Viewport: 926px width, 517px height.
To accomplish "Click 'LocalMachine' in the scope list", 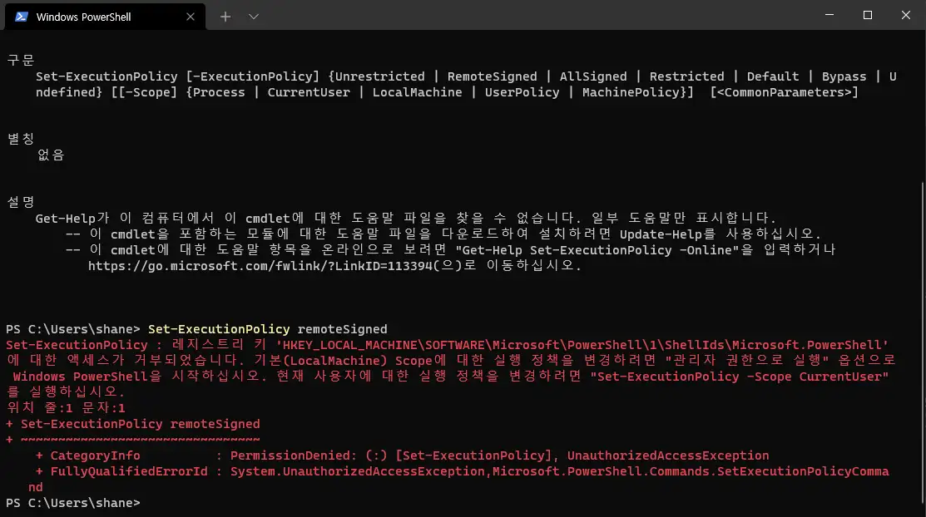I will pyautogui.click(x=417, y=92).
